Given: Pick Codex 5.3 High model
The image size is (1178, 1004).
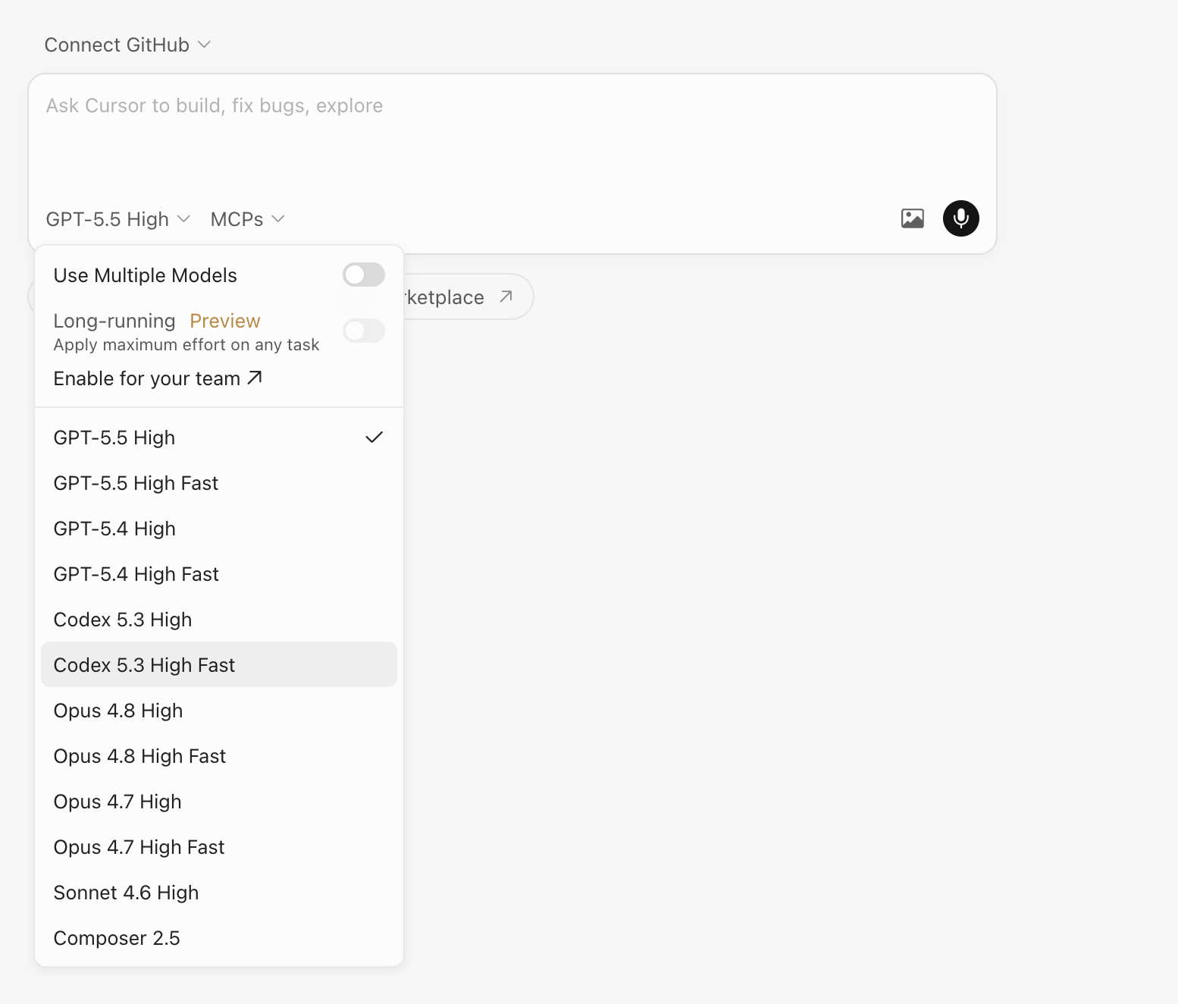Looking at the screenshot, I should (219, 620).
